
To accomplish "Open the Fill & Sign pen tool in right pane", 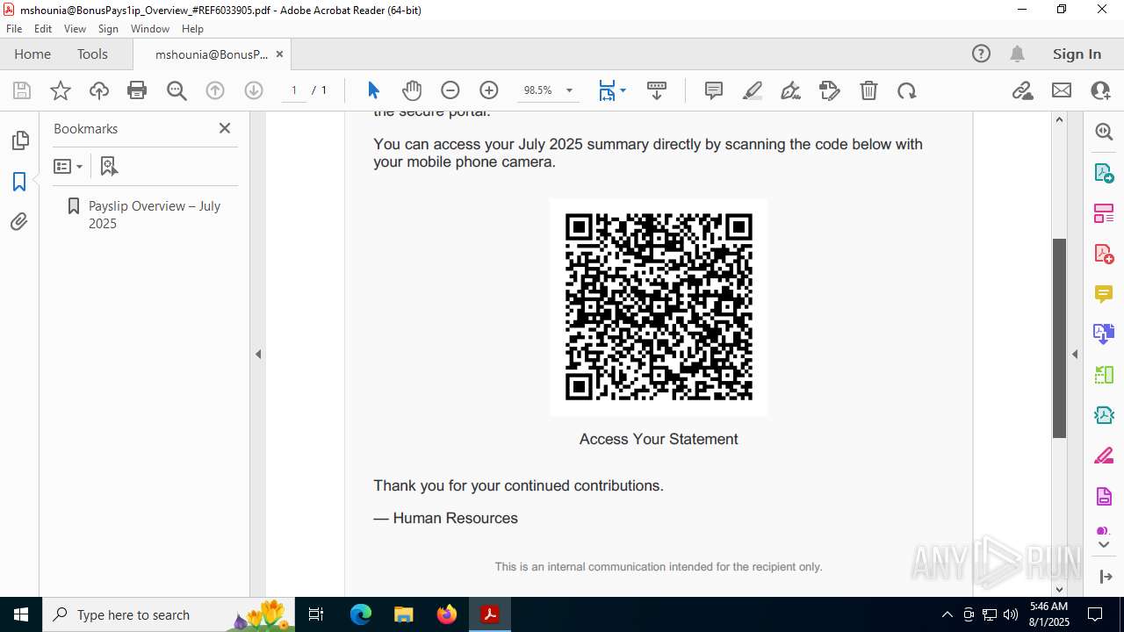I will [1104, 456].
